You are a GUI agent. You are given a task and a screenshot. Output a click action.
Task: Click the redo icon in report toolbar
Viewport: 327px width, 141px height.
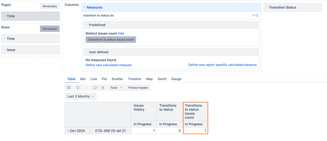[86, 88]
